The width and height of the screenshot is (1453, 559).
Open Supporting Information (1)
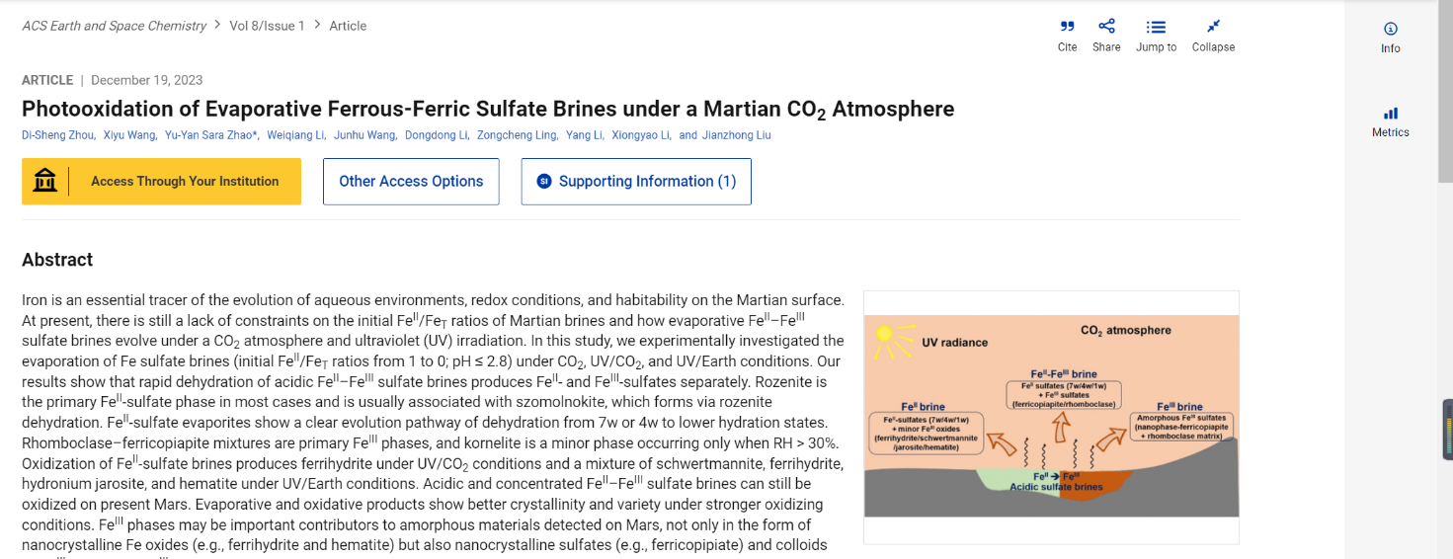click(x=636, y=182)
